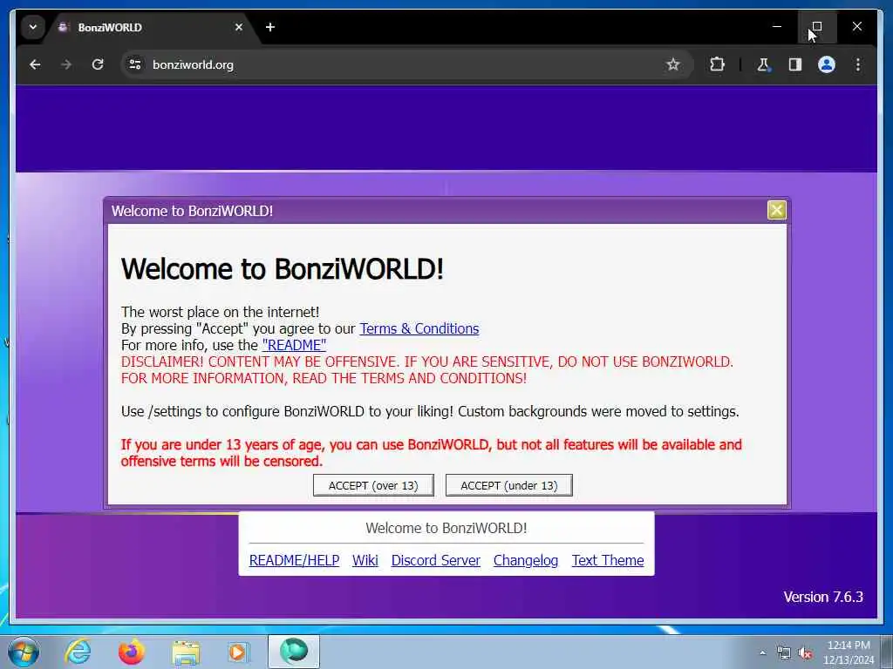The width and height of the screenshot is (893, 669).
Task: Click the muted volume tray icon
Action: (805, 652)
